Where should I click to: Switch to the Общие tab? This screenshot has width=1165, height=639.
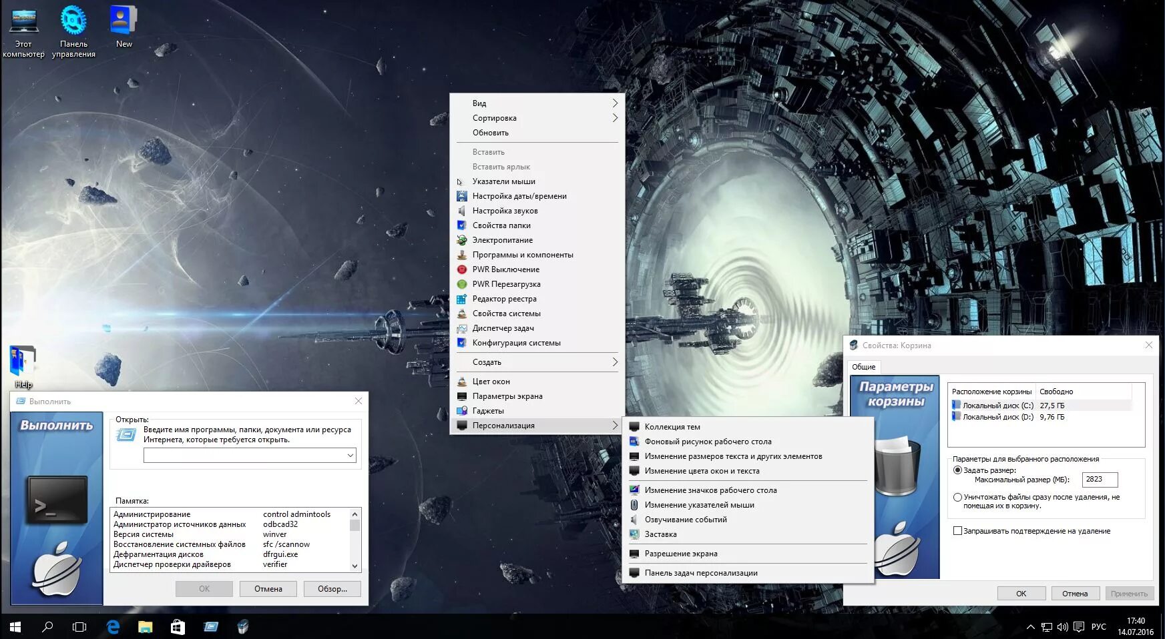click(863, 366)
